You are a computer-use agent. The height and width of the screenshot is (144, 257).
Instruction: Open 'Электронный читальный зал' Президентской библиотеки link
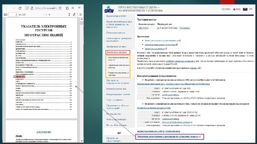pyautogui.click(x=173, y=84)
